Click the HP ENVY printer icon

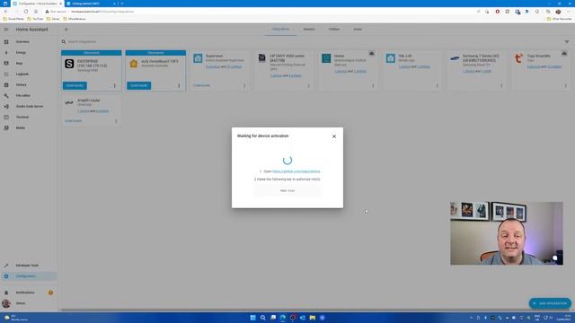261,57
